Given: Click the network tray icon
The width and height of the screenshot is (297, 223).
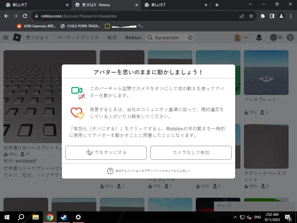Looking at the screenshot, I should [242, 217].
